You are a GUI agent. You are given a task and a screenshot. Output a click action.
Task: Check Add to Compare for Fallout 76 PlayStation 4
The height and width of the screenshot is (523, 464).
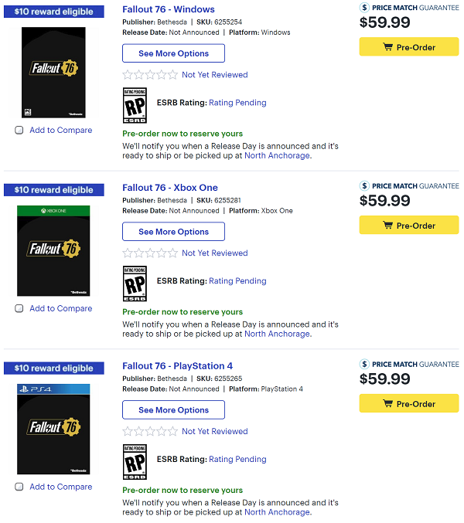point(19,487)
